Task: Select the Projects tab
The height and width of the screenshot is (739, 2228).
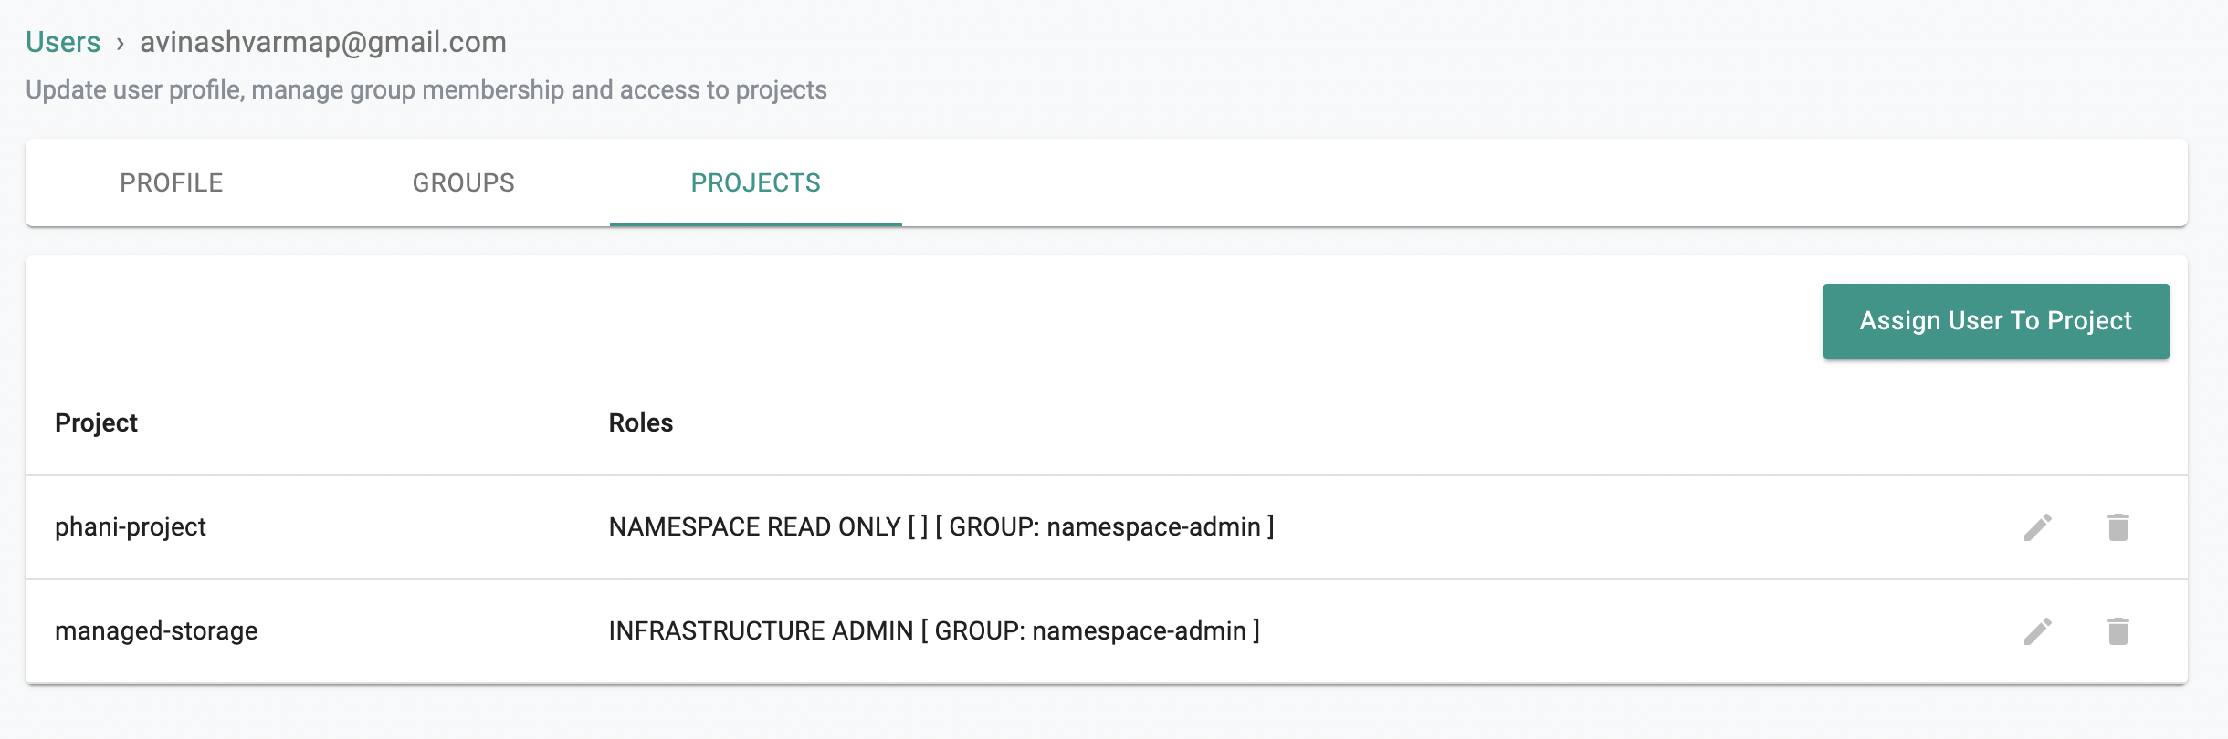Action: 756,182
